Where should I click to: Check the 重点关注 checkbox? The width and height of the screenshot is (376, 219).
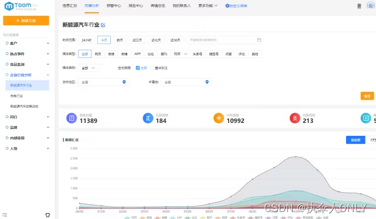click(x=152, y=68)
